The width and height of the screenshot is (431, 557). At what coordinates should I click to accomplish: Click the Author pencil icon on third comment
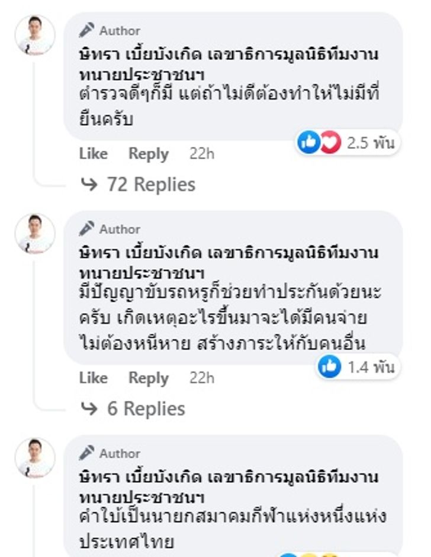87,453
